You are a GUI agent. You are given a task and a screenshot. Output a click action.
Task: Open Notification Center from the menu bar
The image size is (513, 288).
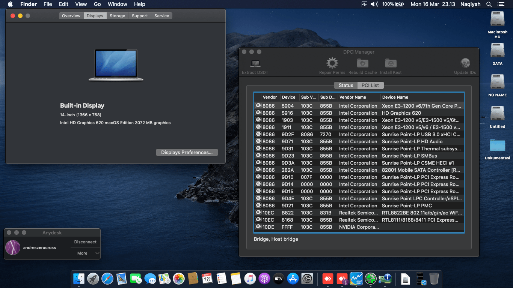click(x=501, y=4)
